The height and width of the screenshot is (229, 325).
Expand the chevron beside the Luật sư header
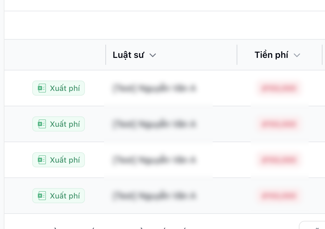tap(153, 55)
